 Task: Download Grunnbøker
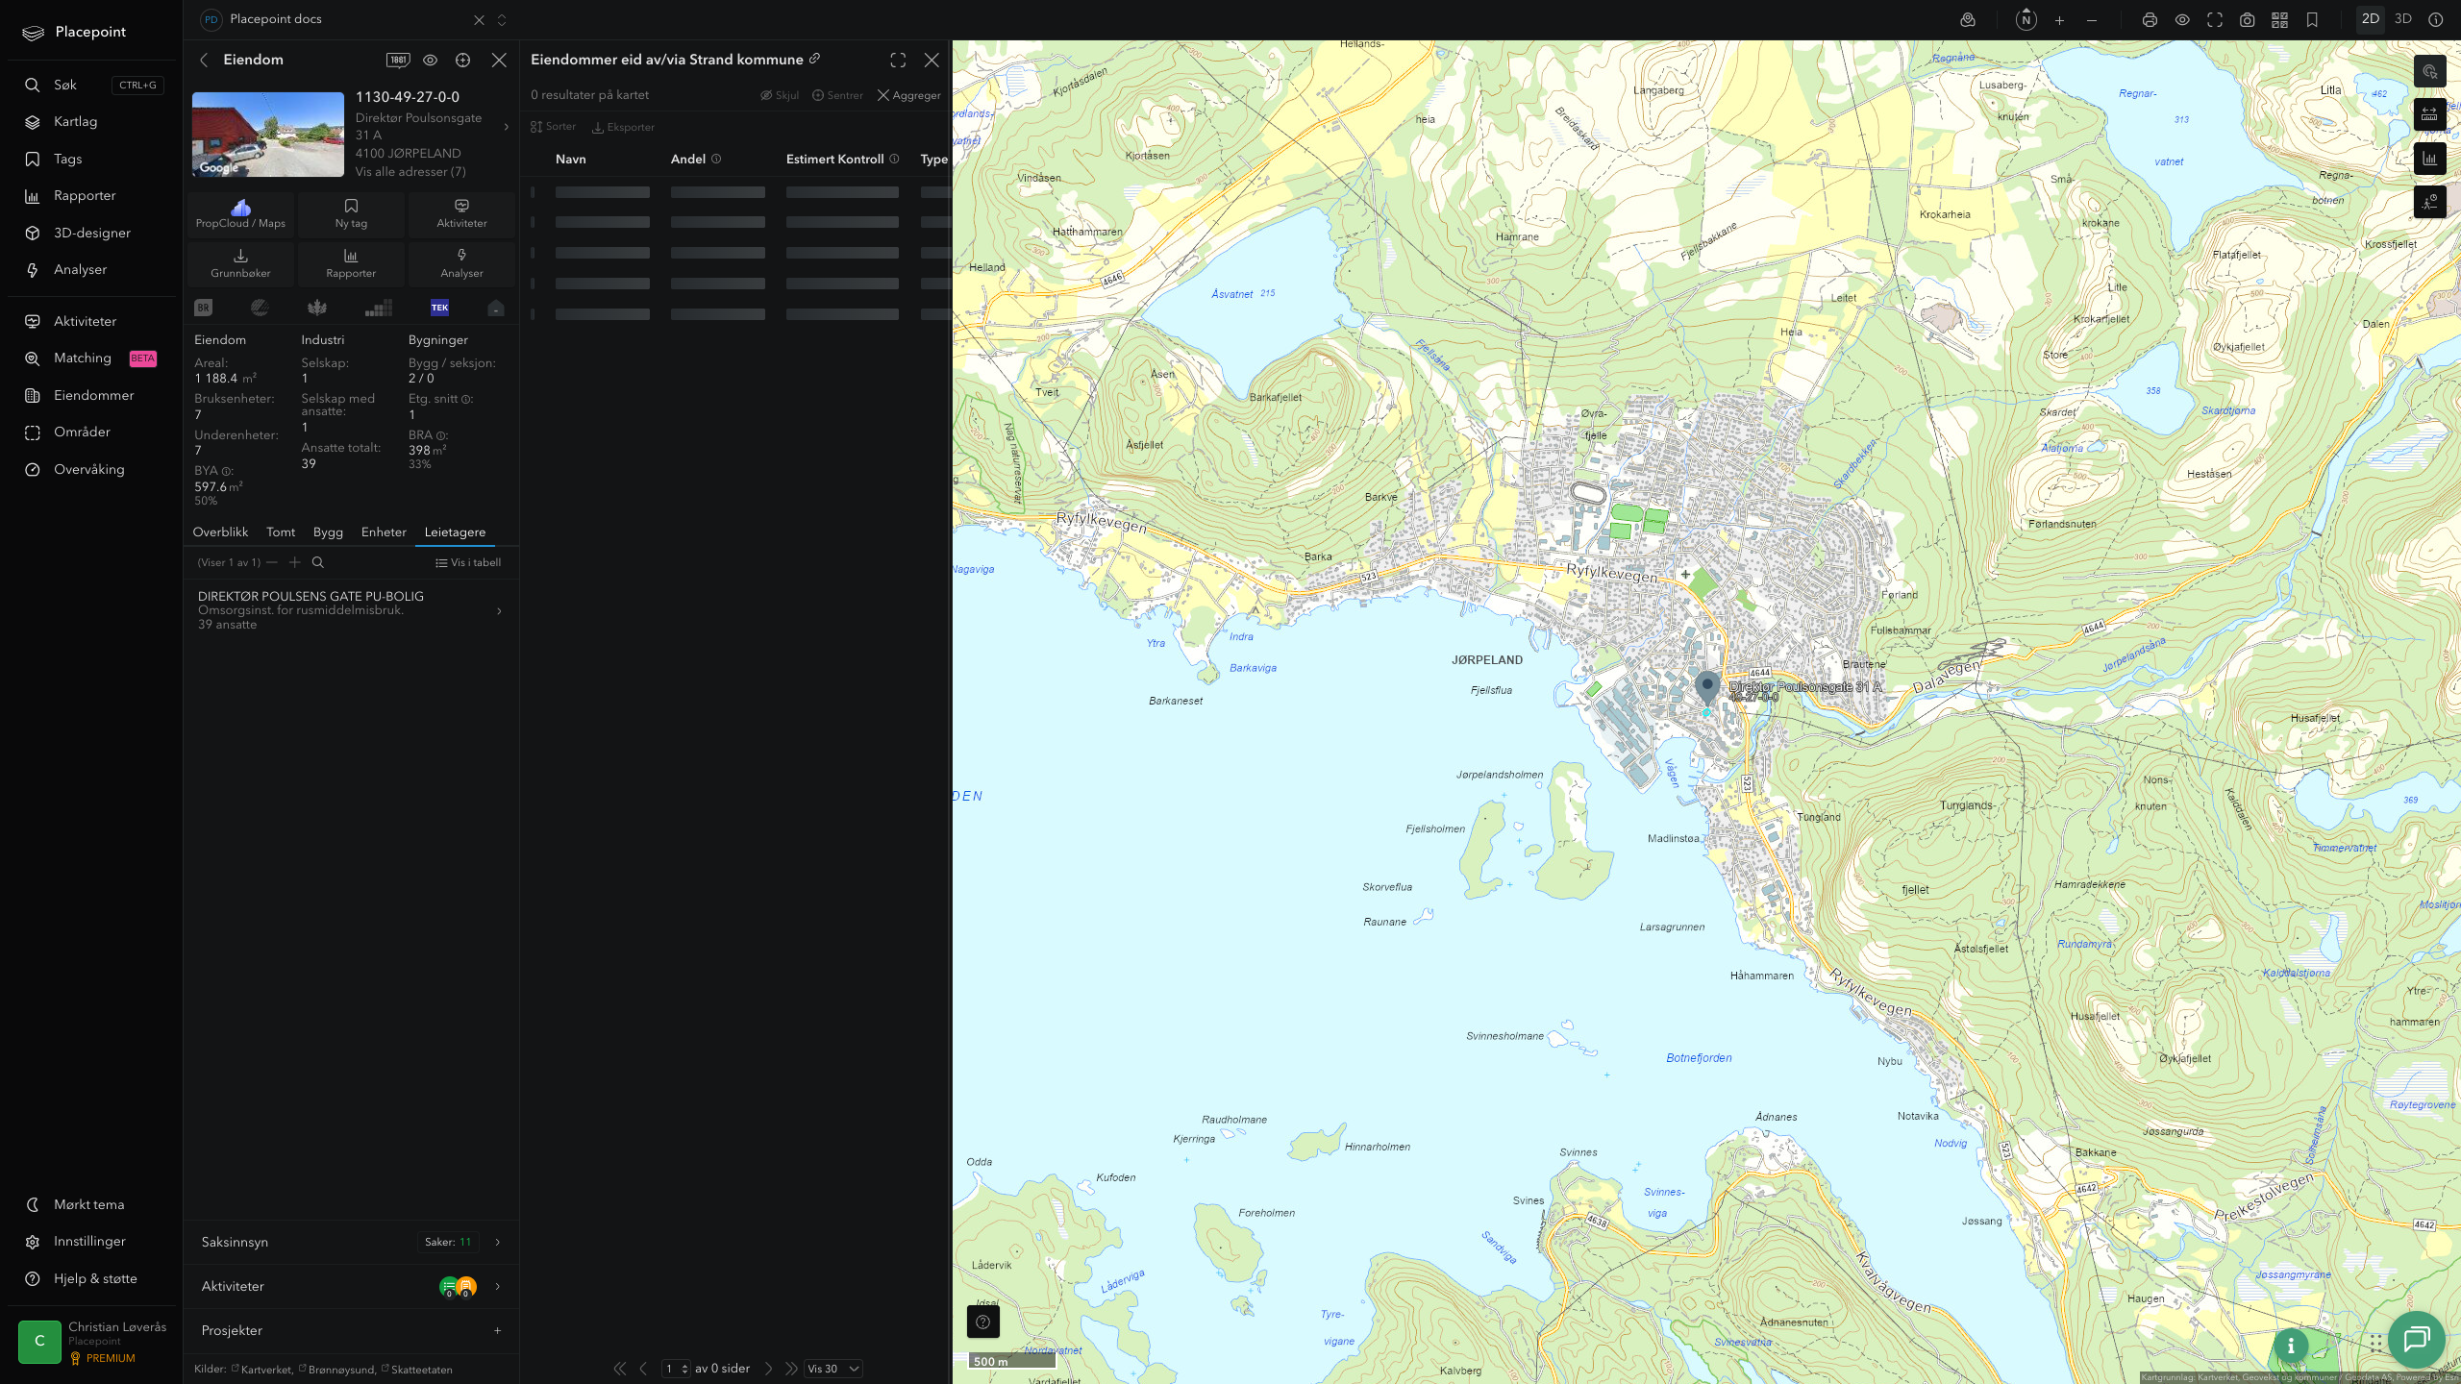click(x=240, y=264)
